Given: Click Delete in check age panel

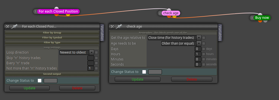Looking at the screenshot, I should tap(192, 79).
